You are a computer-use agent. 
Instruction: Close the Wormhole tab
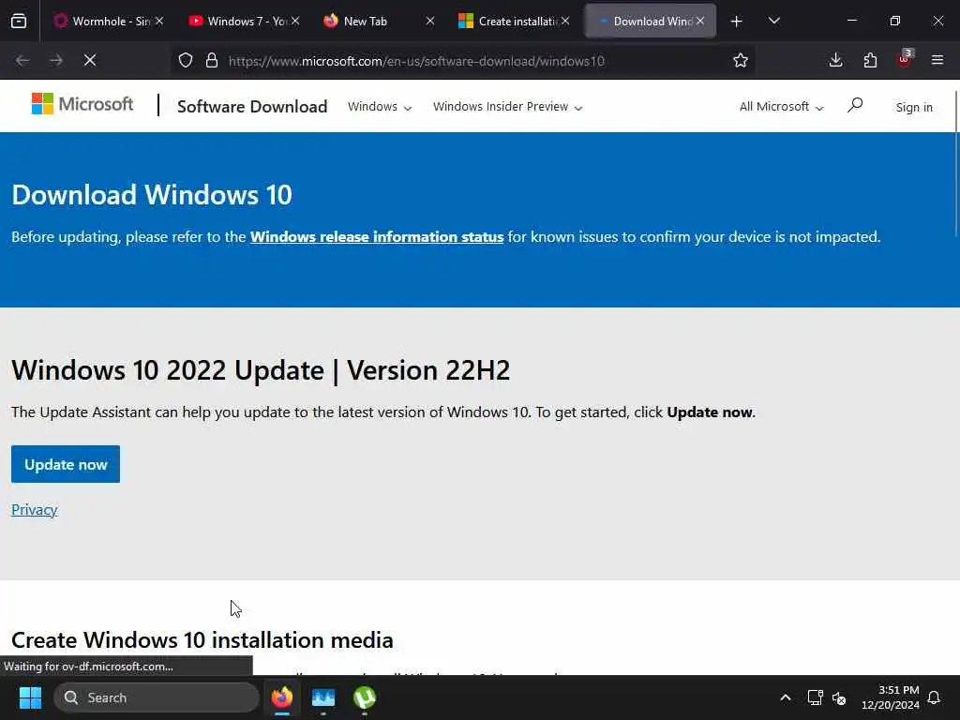pos(159,21)
